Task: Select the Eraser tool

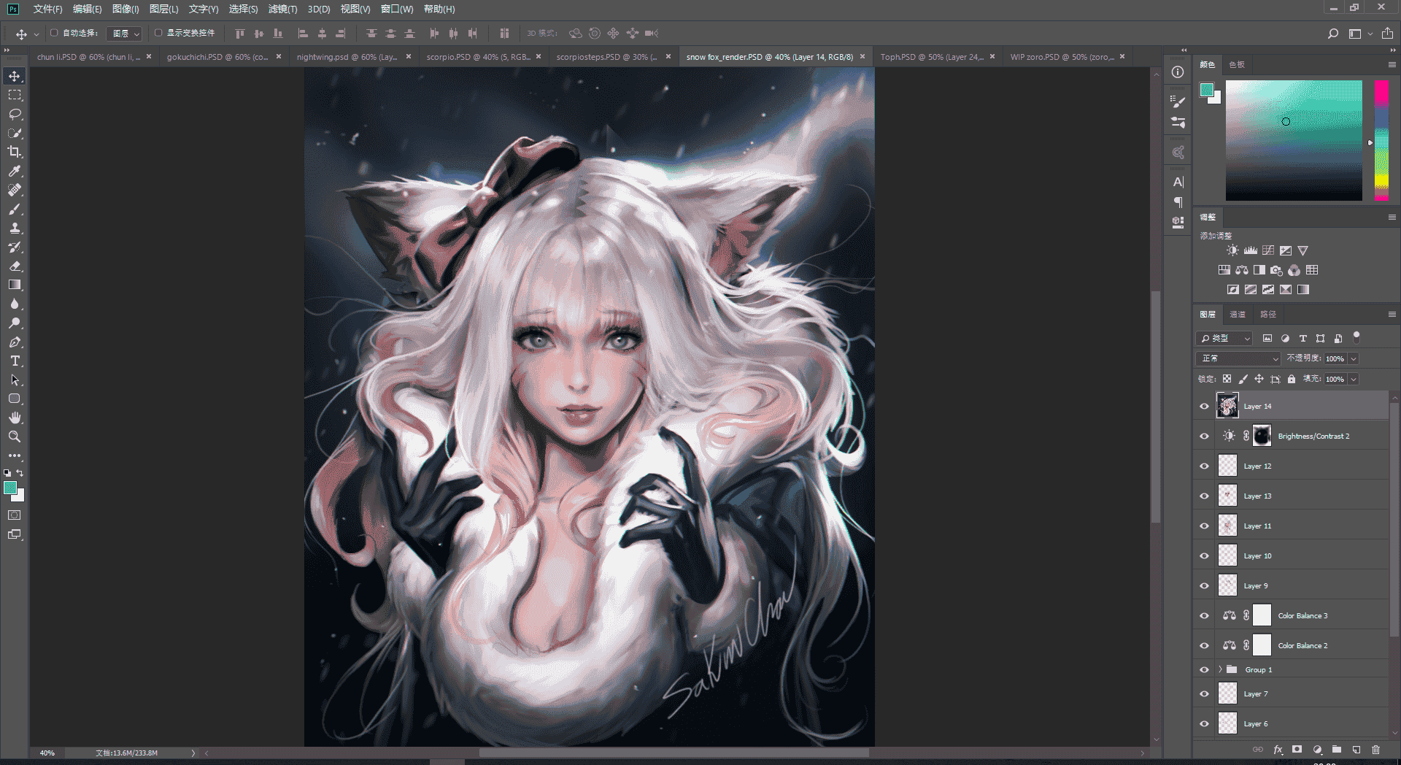Action: tap(15, 266)
